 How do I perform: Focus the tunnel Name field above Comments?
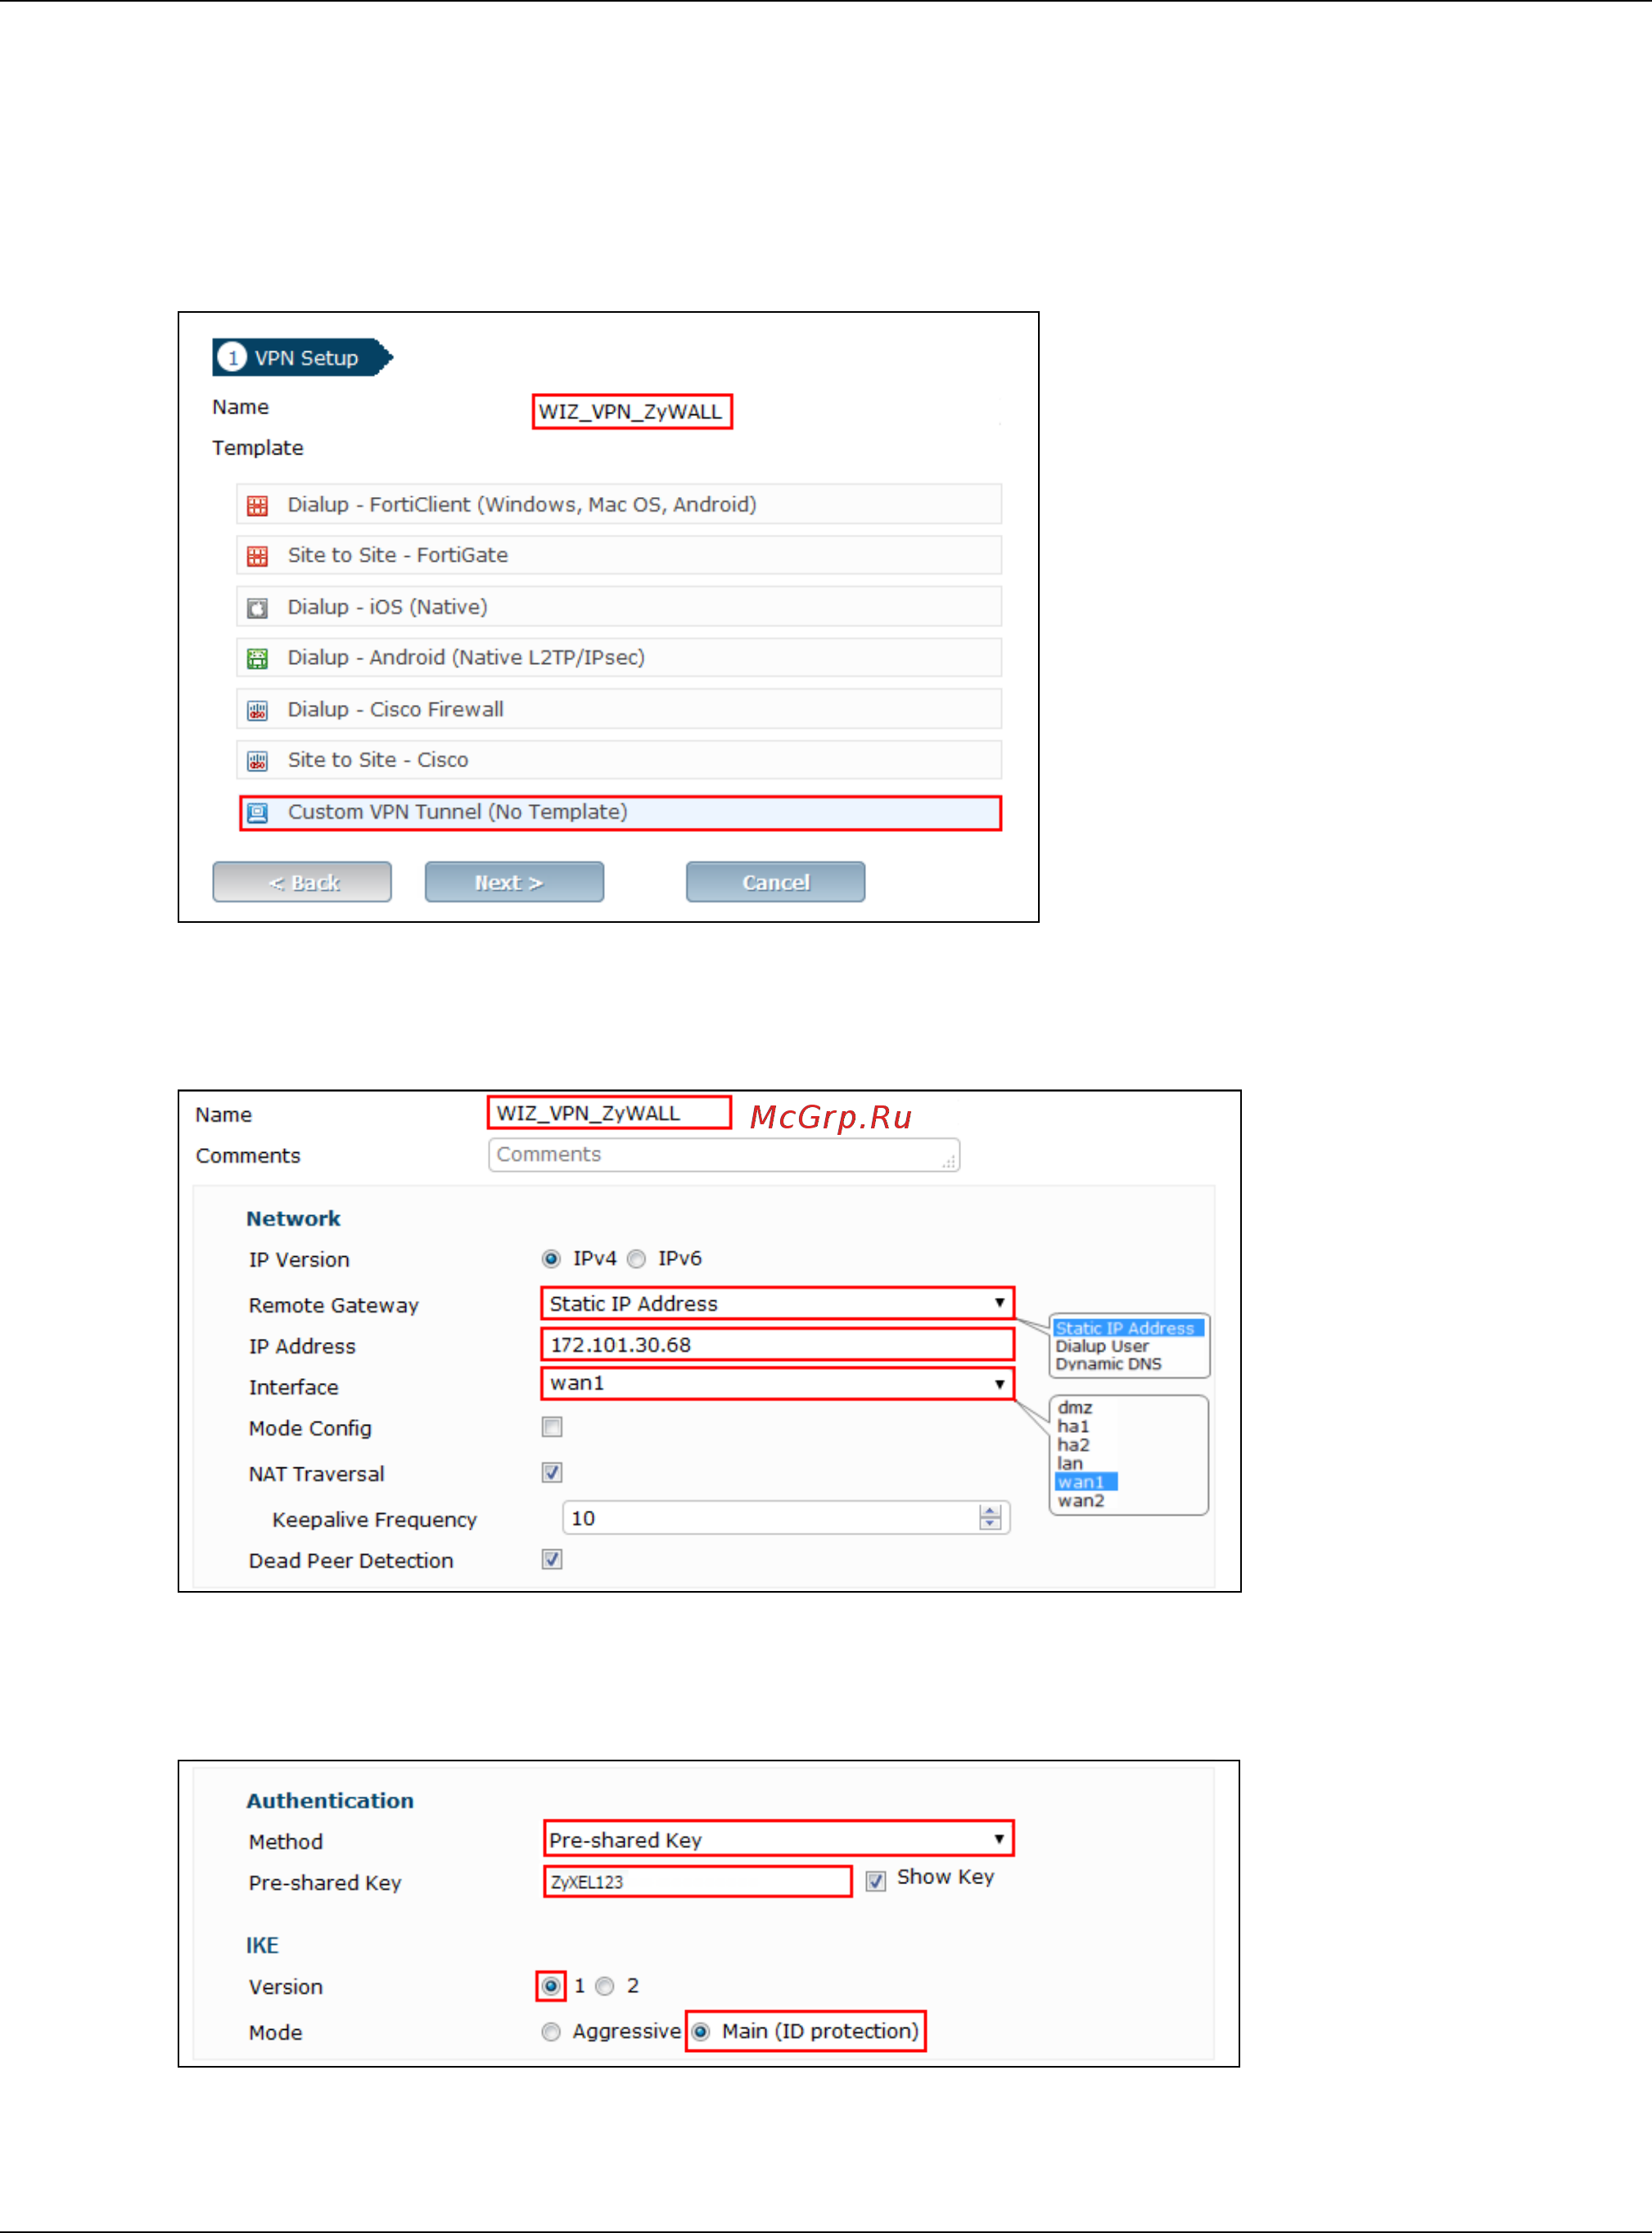609,1113
